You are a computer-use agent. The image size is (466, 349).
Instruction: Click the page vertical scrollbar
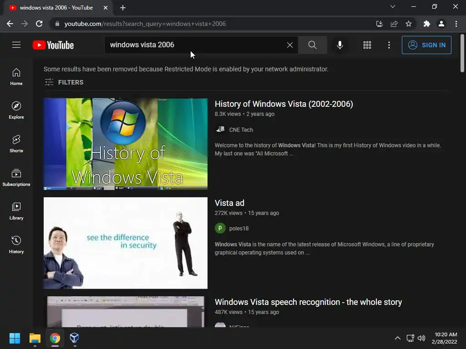pos(462,54)
